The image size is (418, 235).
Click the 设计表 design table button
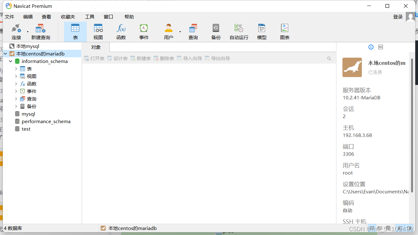[x=118, y=59]
